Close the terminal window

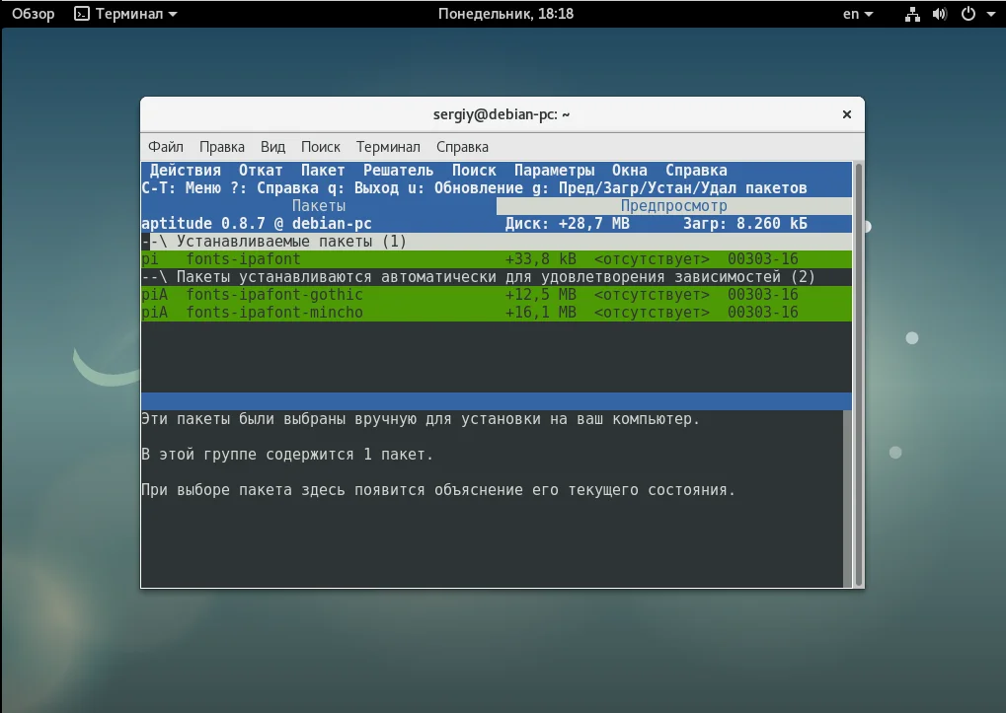coord(846,114)
